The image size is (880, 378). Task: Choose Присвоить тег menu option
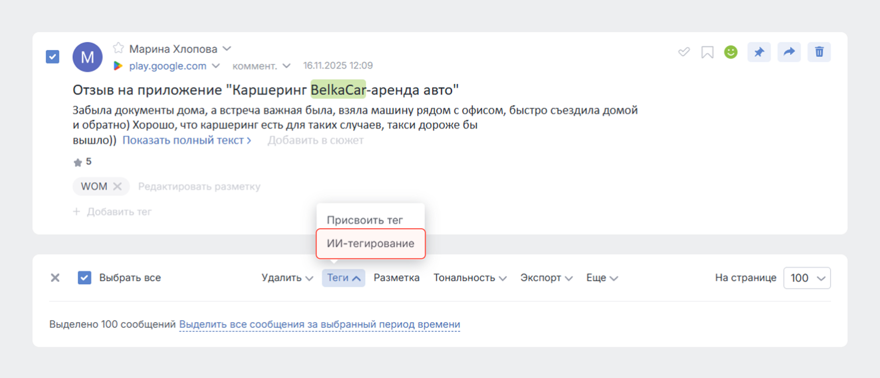(365, 219)
